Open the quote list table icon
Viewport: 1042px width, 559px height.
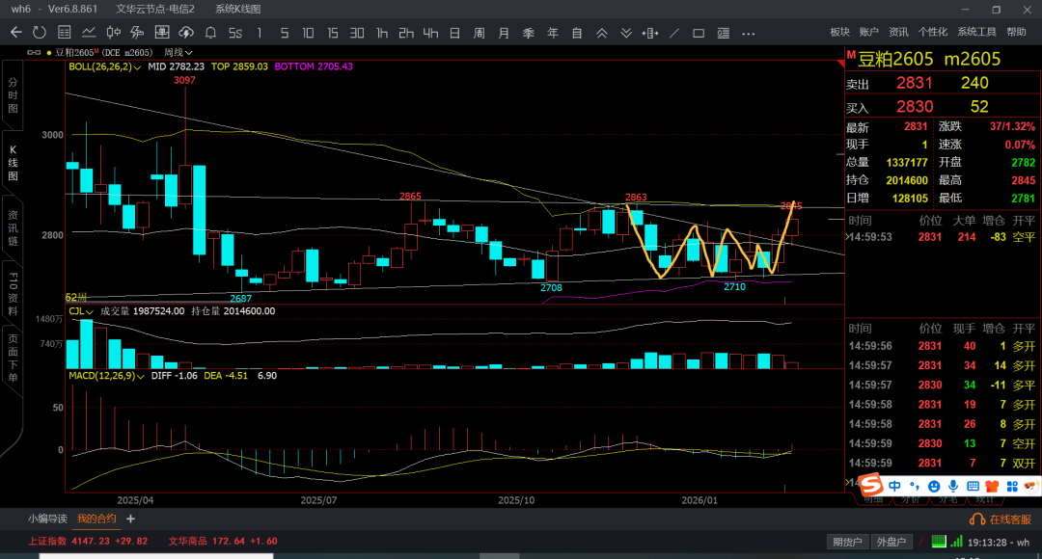pyautogui.click(x=63, y=32)
